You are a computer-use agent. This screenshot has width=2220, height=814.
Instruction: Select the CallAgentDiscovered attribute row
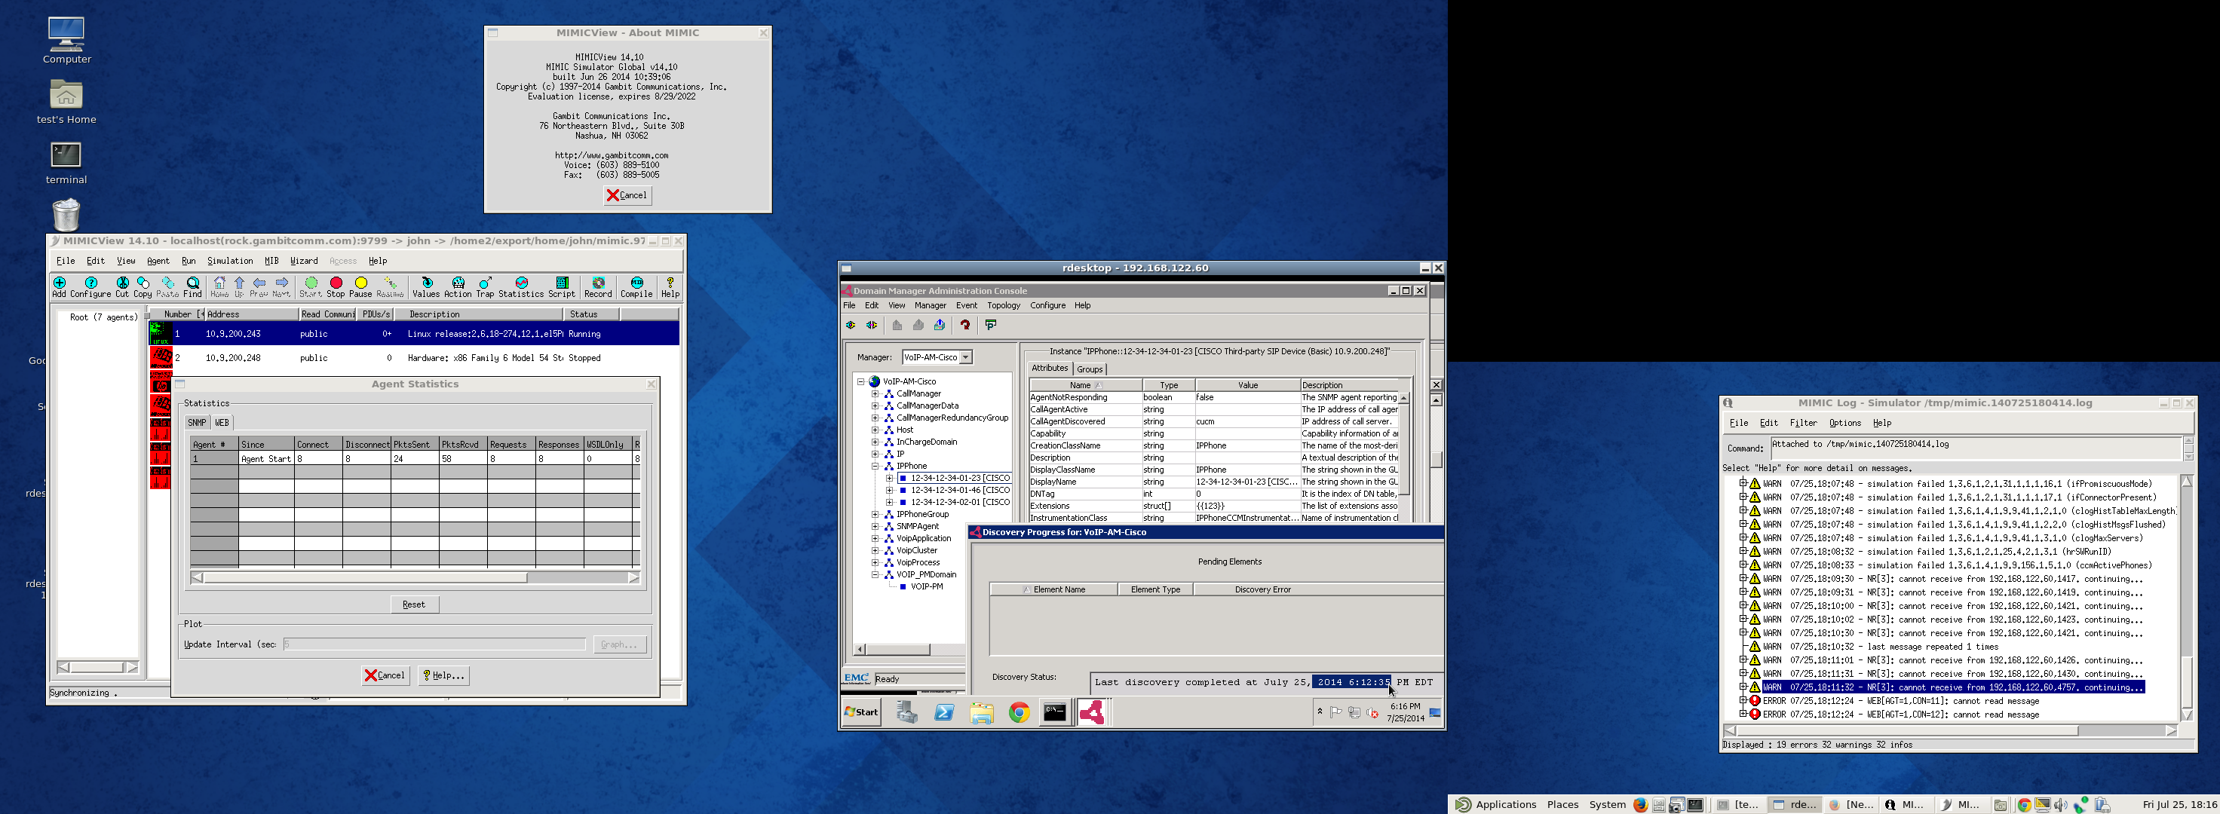tap(1214, 421)
